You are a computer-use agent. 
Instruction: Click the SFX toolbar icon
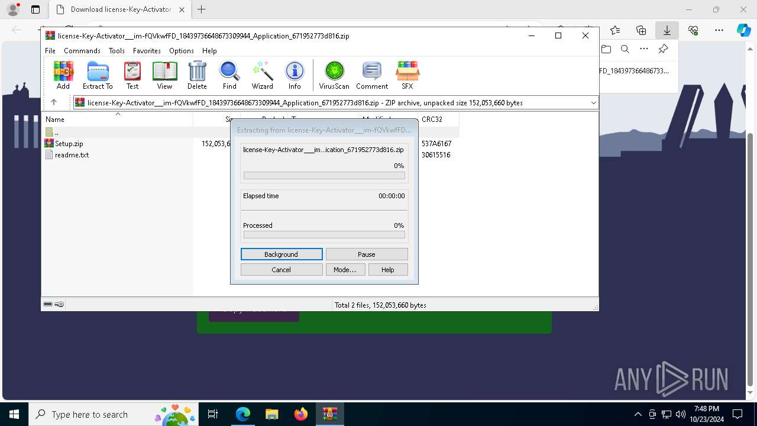pos(407,75)
